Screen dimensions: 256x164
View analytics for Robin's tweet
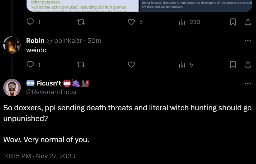[182, 65]
